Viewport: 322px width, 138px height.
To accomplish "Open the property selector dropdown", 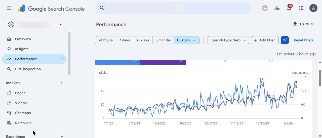I will (34, 25).
